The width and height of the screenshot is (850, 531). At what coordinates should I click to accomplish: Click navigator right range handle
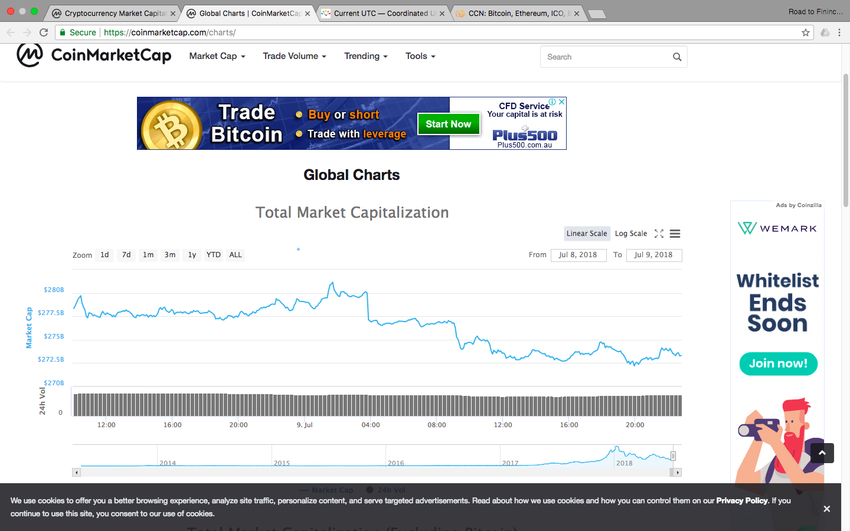point(673,456)
